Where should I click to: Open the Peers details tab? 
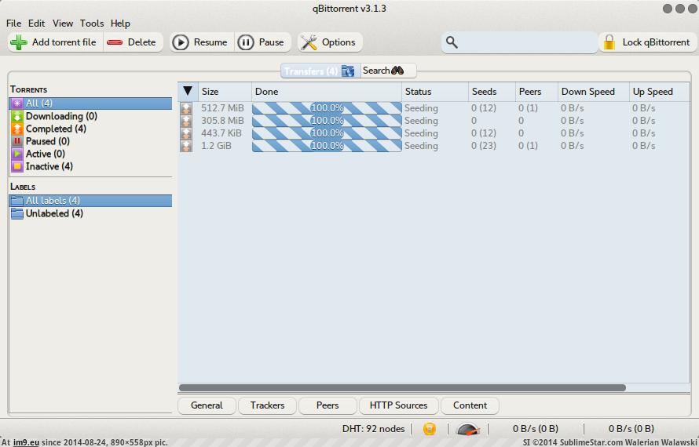[328, 405]
